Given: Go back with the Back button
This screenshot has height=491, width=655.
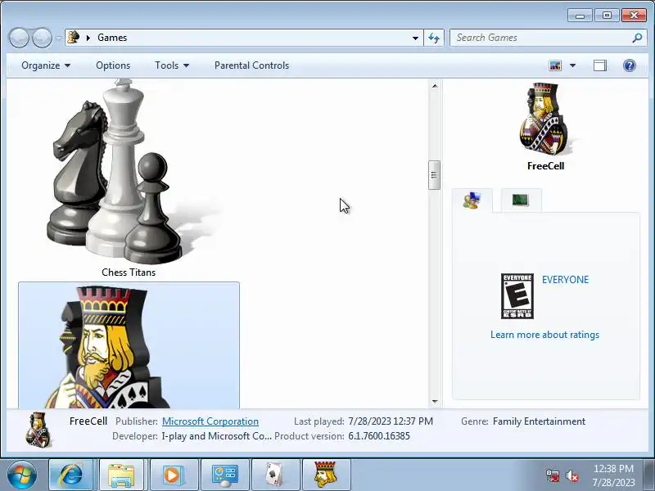Looking at the screenshot, I should click(19, 38).
